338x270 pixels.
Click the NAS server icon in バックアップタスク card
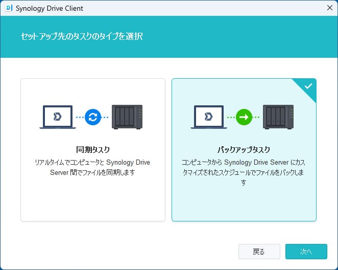coord(278,117)
